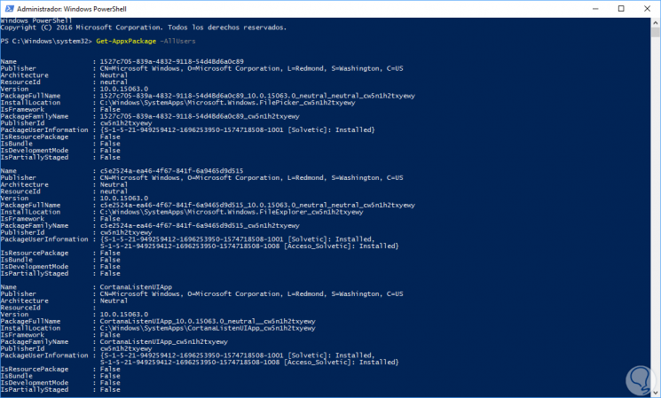Click the Get-AppxPackage command text
Viewport: 661px width, 398px height.
point(126,42)
